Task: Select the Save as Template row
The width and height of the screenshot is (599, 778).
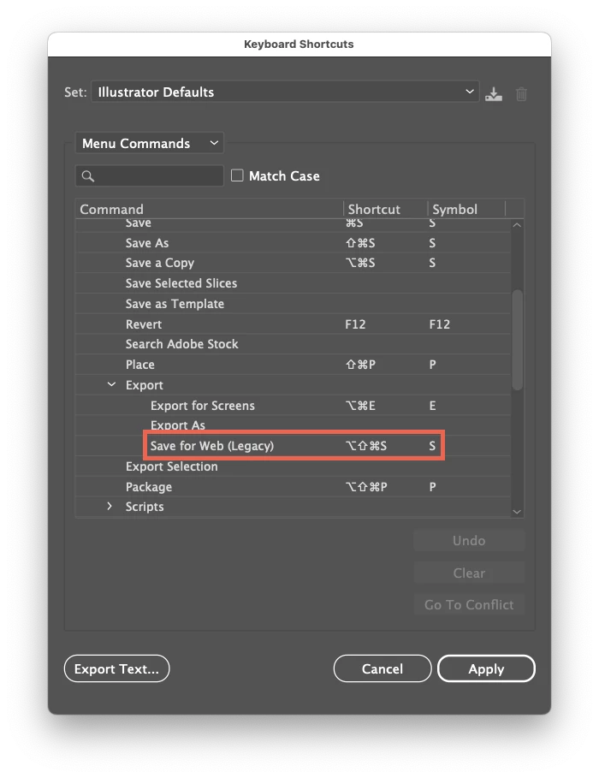Action: [x=293, y=303]
